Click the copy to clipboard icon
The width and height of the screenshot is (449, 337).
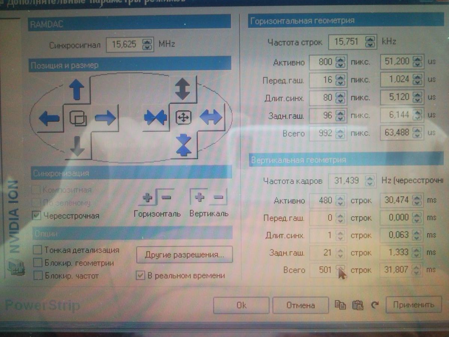(340, 305)
